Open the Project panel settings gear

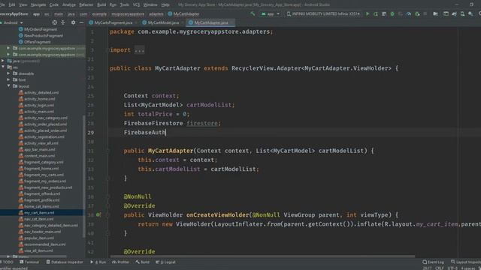click(73, 22)
